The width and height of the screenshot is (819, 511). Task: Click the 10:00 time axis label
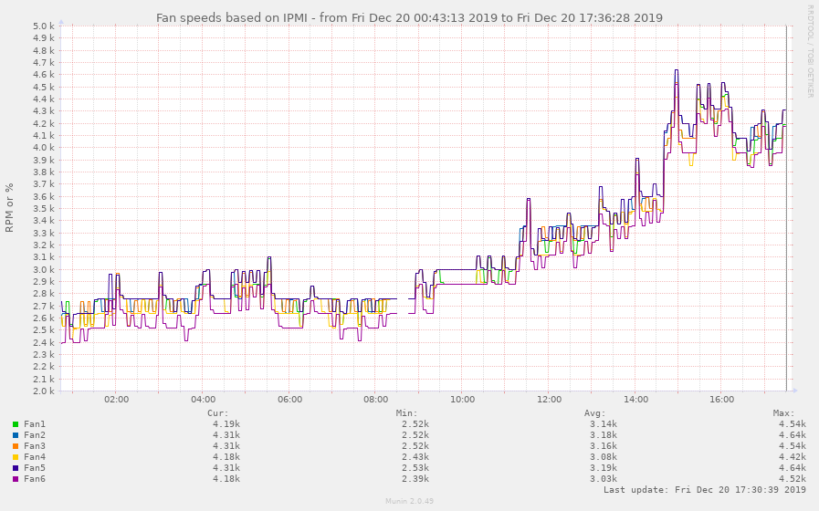[463, 400]
